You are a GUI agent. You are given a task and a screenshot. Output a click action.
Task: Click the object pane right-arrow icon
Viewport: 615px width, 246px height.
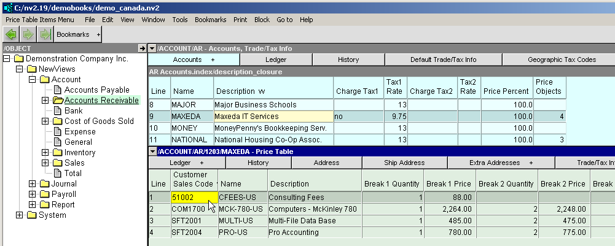coord(141,48)
